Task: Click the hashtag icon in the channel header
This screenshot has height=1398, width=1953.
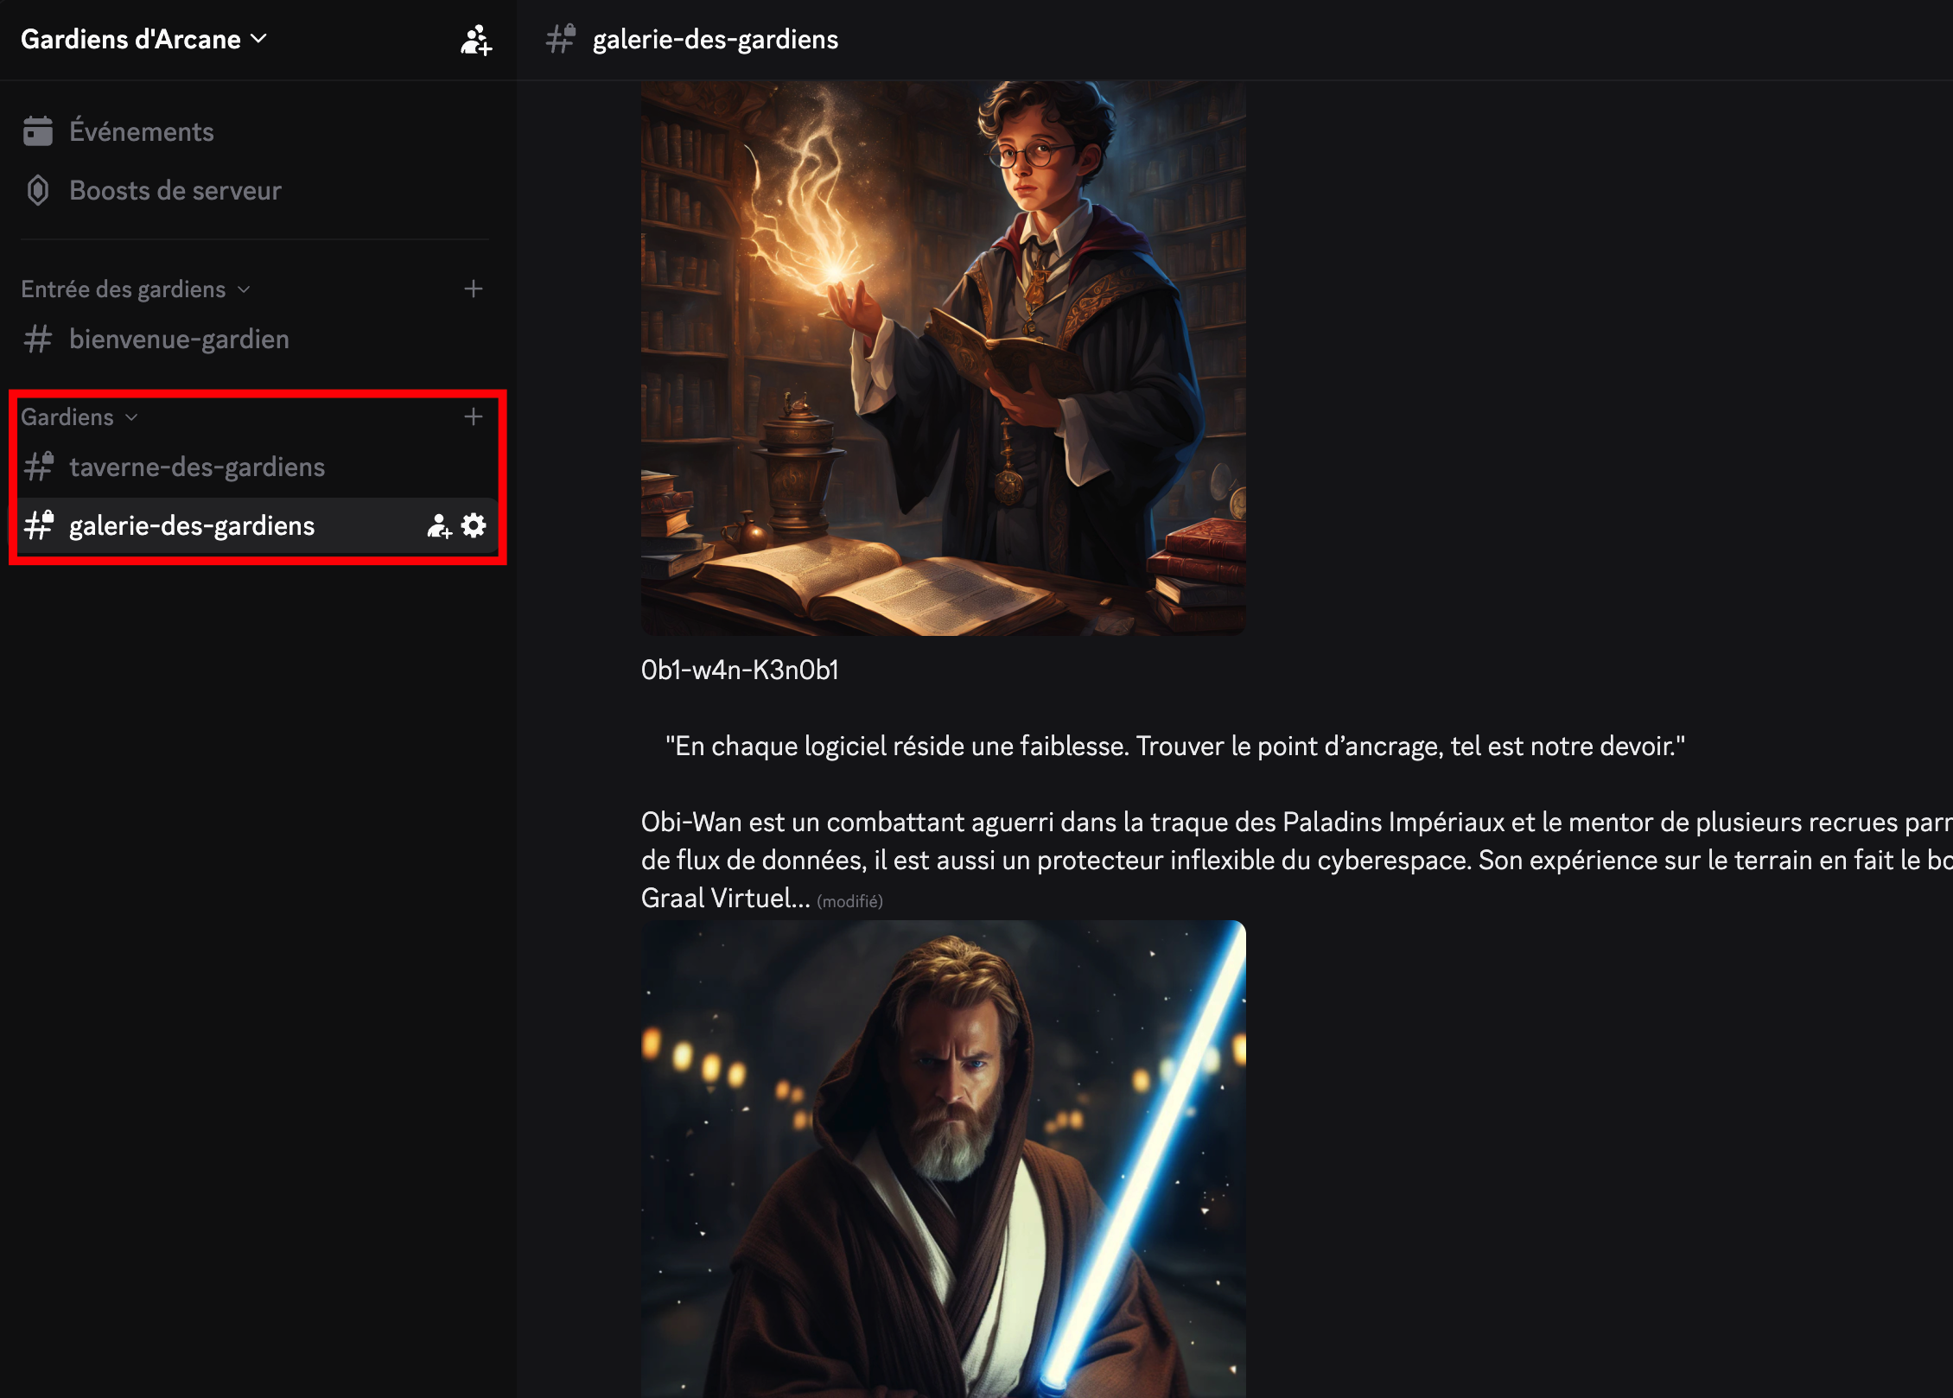Action: click(x=559, y=39)
